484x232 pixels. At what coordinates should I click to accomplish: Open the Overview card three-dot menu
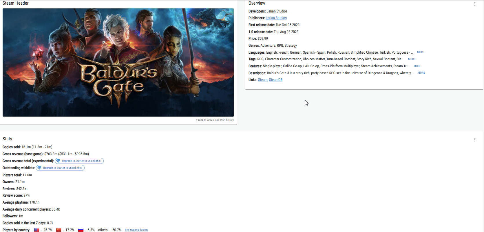475,4
